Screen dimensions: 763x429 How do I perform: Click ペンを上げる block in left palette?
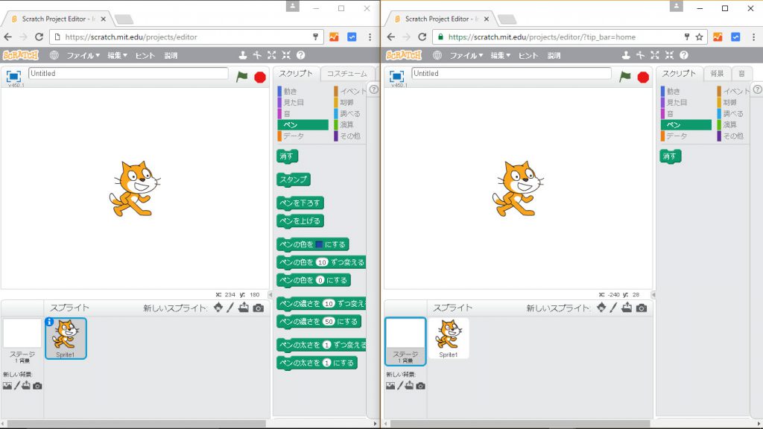[300, 220]
